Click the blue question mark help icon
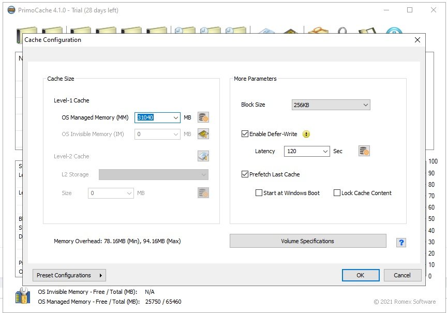This screenshot has height=313, width=447. pyautogui.click(x=401, y=242)
